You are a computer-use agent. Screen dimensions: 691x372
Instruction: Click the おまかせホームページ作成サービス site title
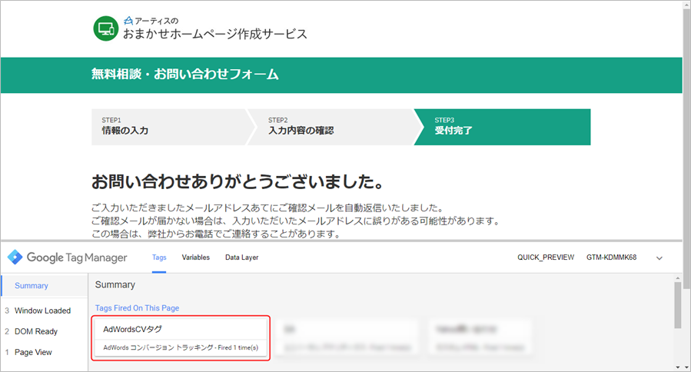[215, 34]
